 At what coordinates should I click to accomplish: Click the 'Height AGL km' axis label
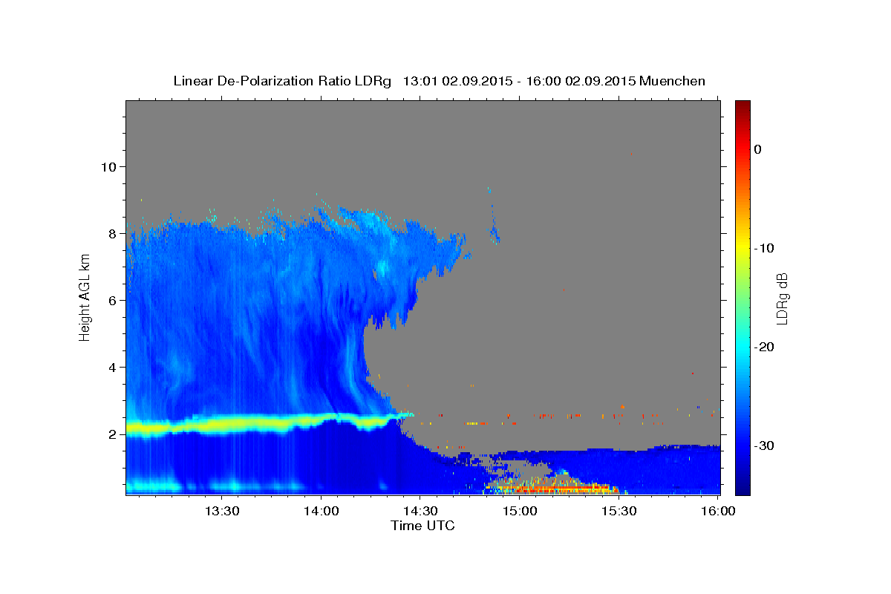(85, 297)
